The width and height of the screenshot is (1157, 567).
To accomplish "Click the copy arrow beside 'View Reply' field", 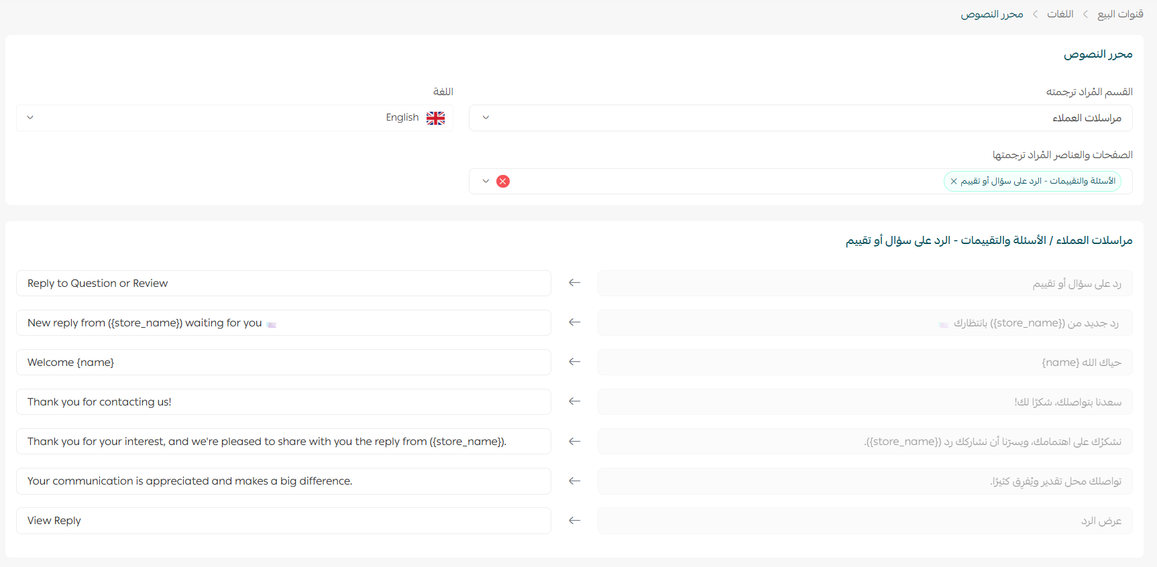I will pos(574,521).
